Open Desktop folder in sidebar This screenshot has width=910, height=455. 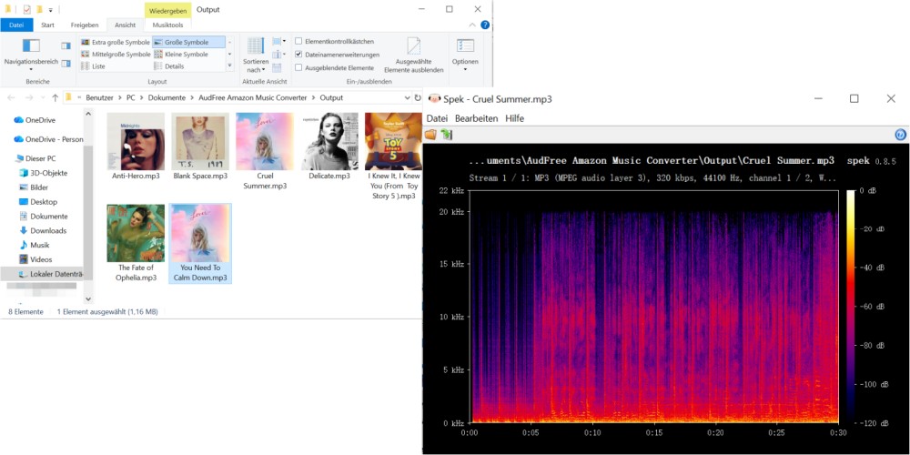pyautogui.click(x=38, y=202)
